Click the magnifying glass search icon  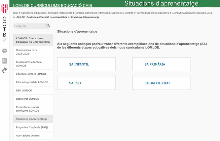[48, 25]
